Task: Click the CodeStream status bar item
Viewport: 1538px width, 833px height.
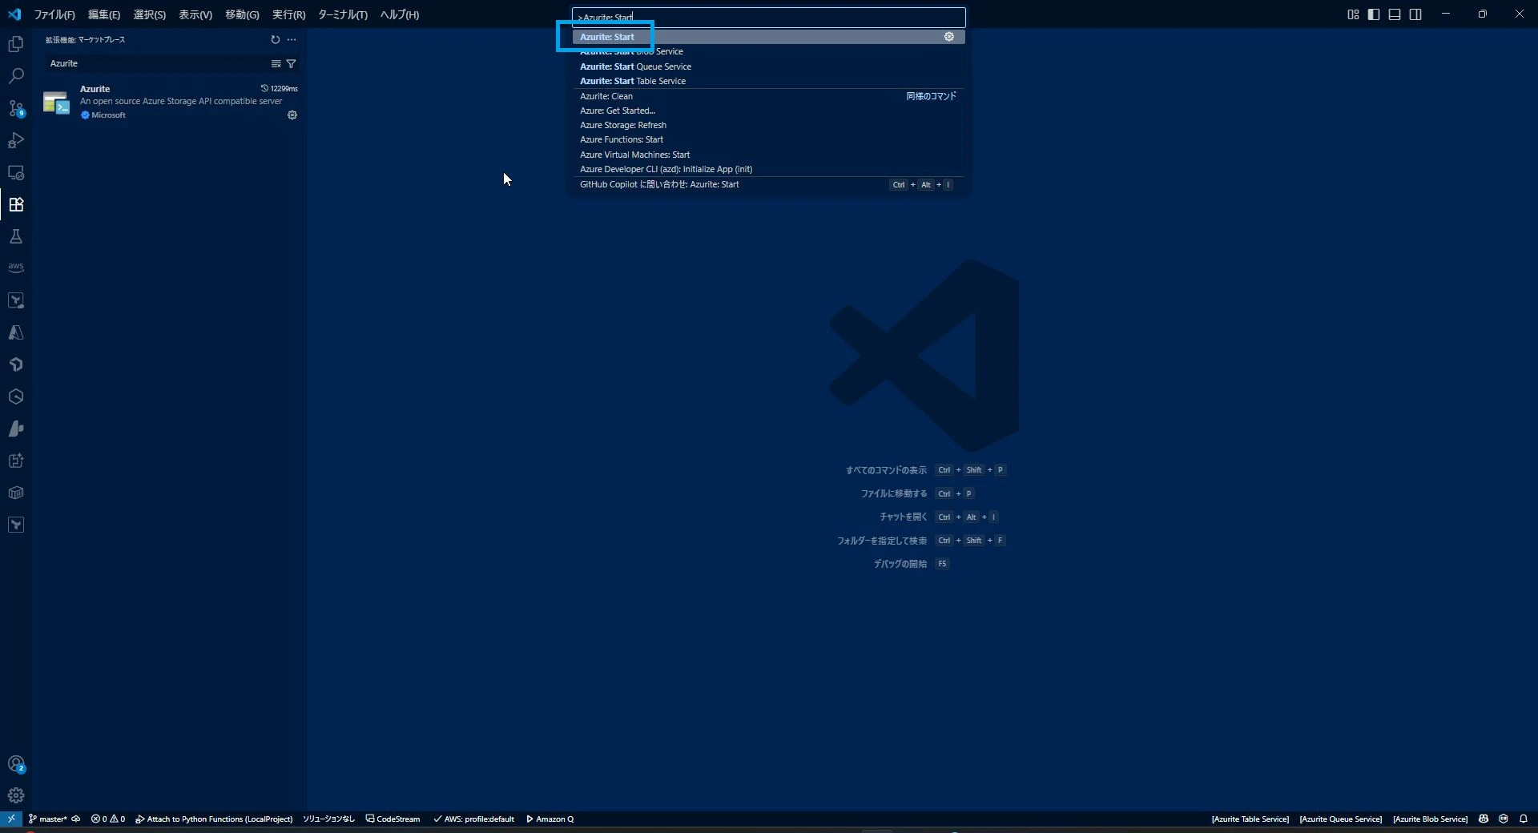Action: coord(393,819)
